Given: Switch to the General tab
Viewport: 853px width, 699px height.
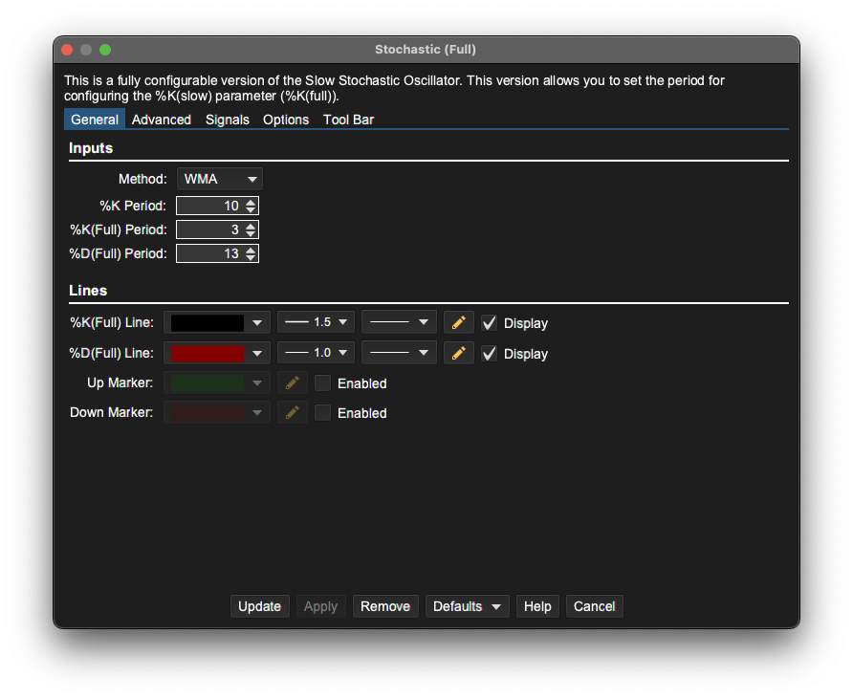Looking at the screenshot, I should click(x=95, y=120).
